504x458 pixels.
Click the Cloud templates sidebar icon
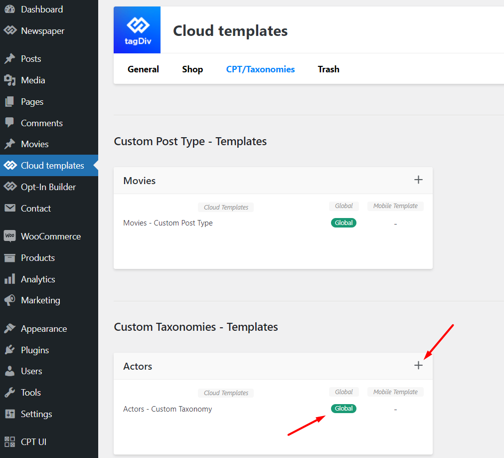point(10,165)
